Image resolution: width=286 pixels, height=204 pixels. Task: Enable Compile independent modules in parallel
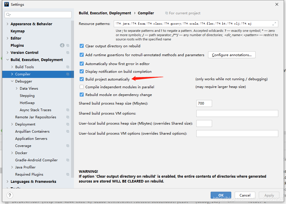82,87
